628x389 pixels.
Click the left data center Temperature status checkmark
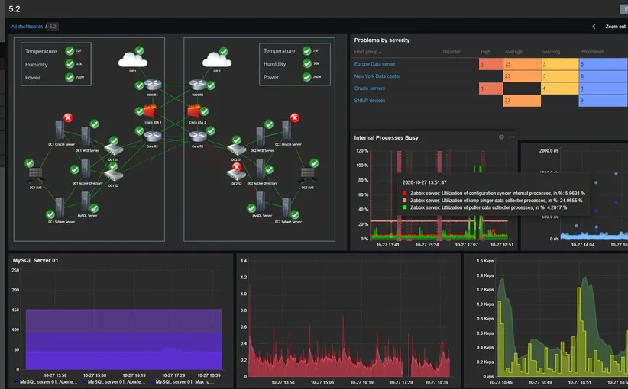click(x=69, y=51)
